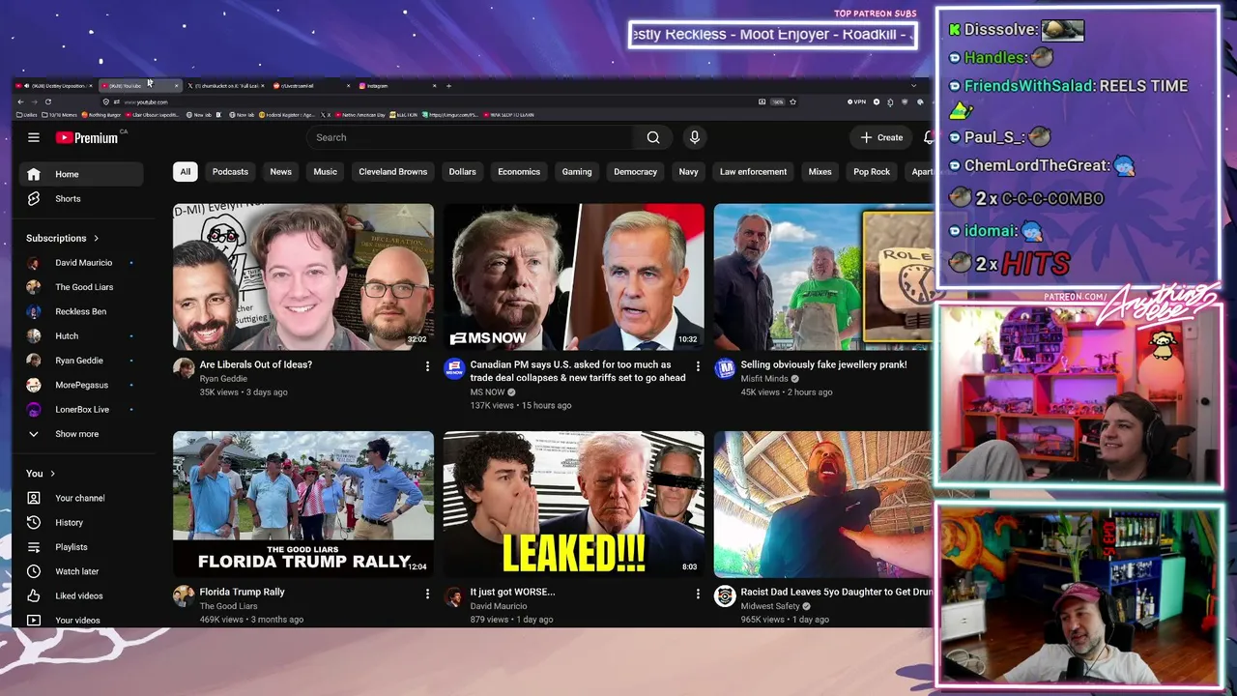Select the Democracy filter chip
The height and width of the screenshot is (696, 1237).
[635, 172]
